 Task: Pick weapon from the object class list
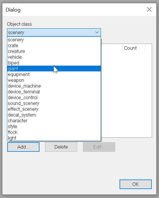click(54, 80)
